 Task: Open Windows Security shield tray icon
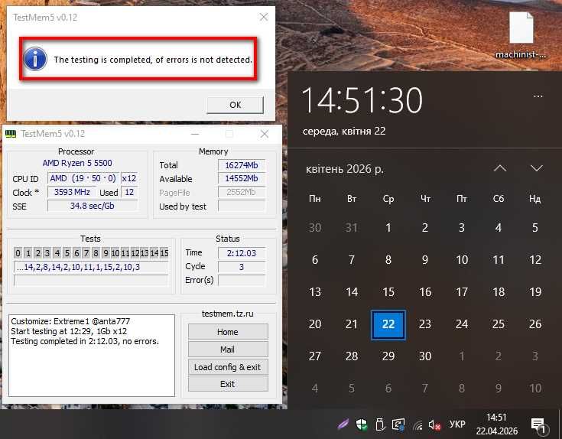click(x=361, y=424)
